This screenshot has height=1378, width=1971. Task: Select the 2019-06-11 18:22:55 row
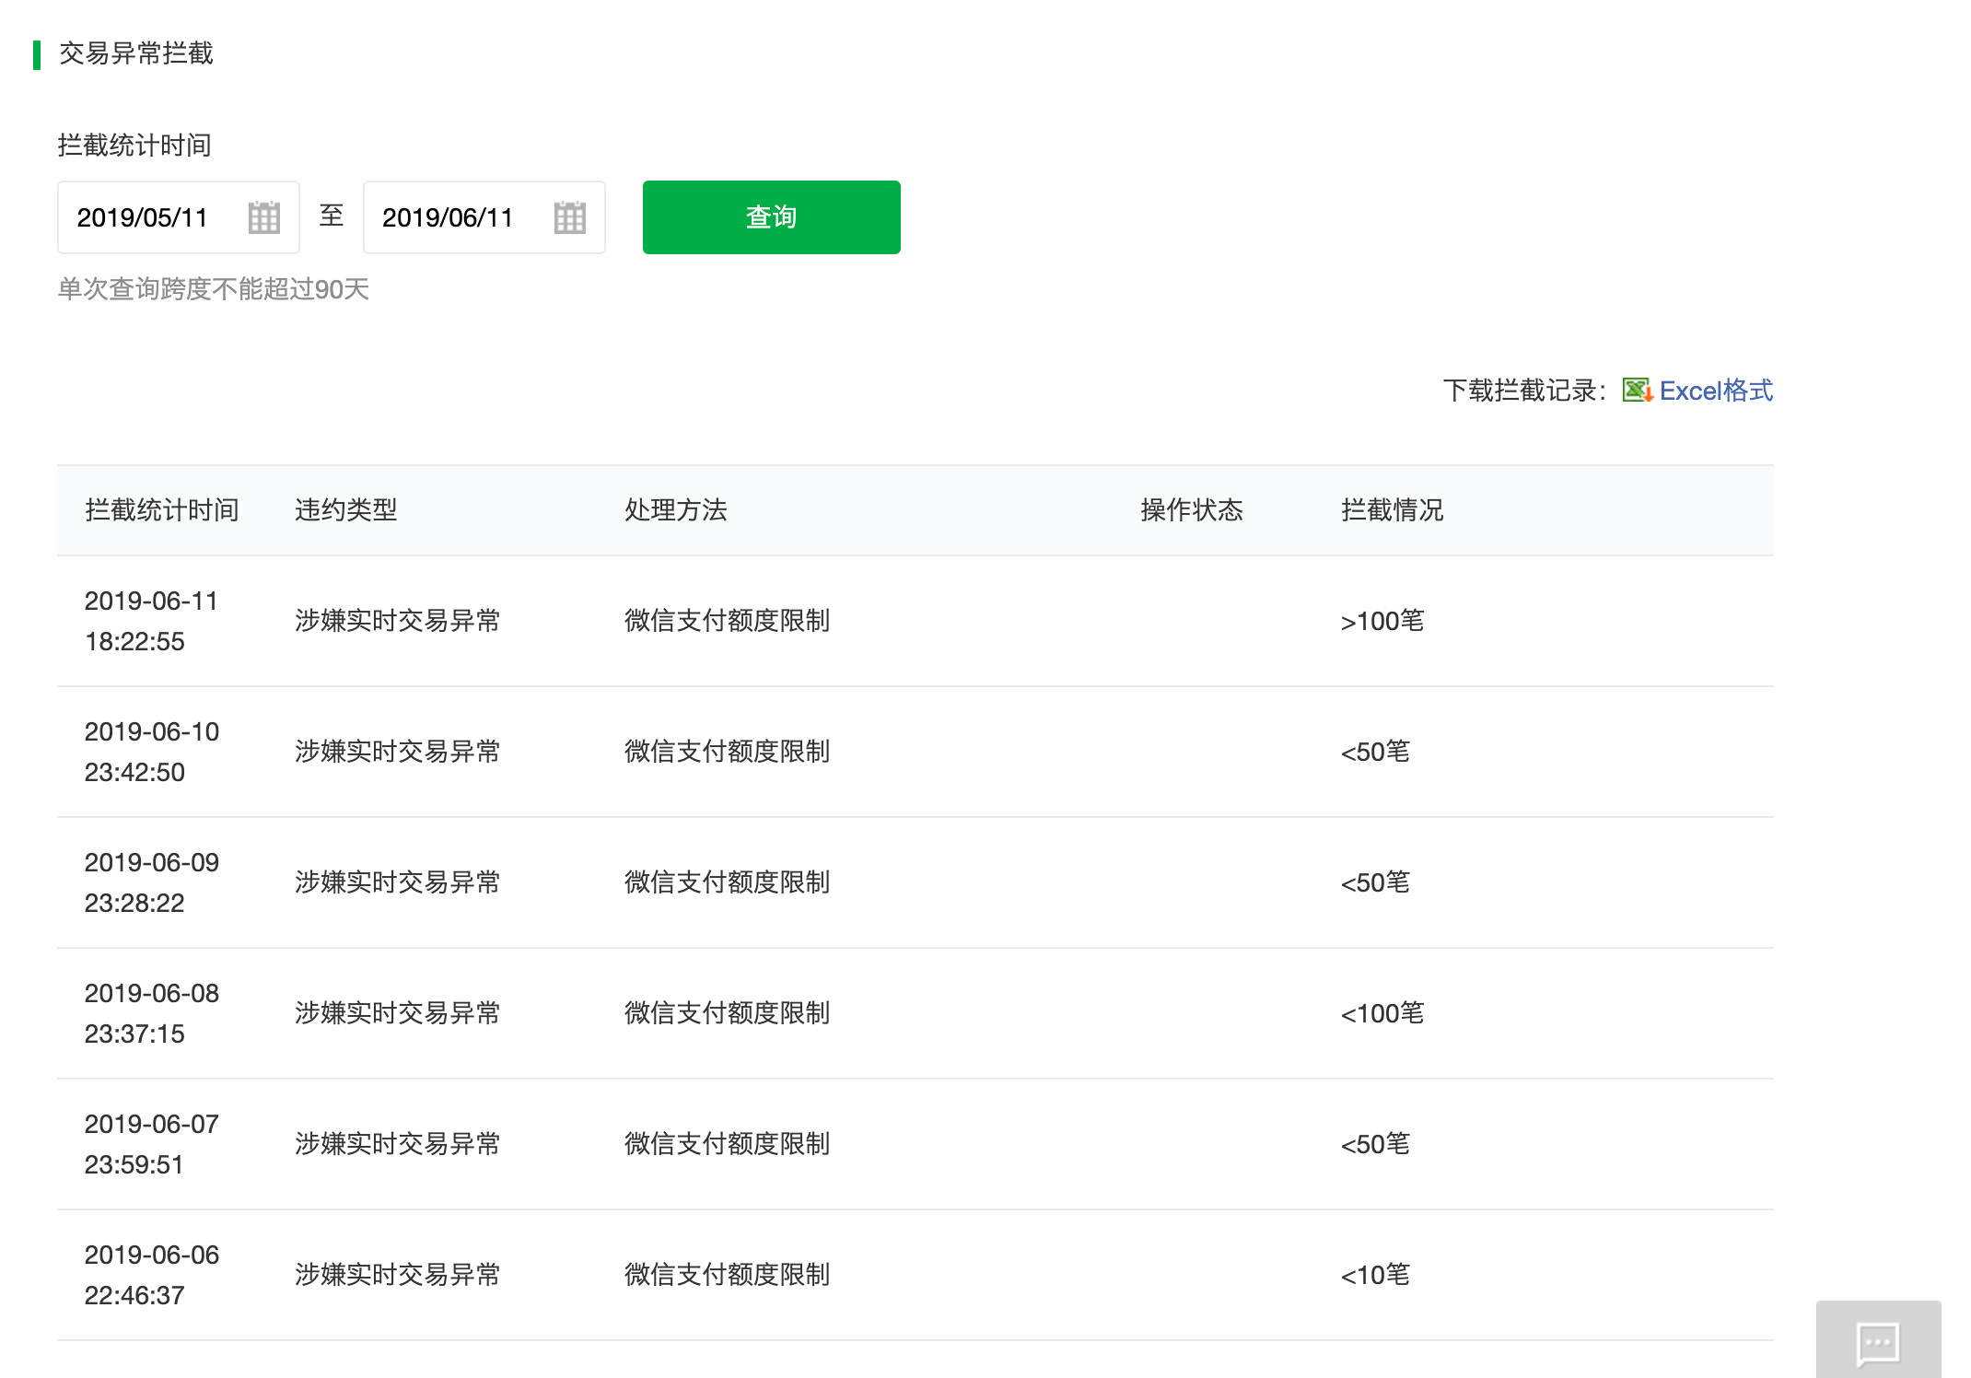152,621
